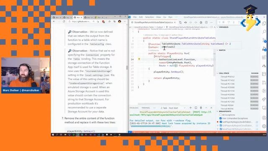268x151 pixels.
Task: Click the Output breadcrumb segment
Action: click(x=160, y=27)
